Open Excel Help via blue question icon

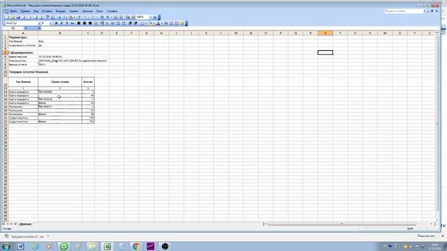coord(155,17)
